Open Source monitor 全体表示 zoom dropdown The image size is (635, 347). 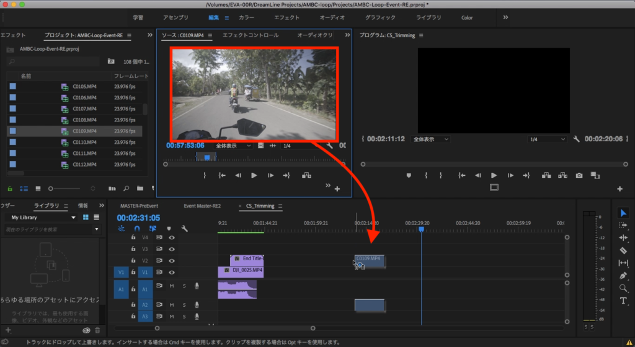click(x=233, y=146)
